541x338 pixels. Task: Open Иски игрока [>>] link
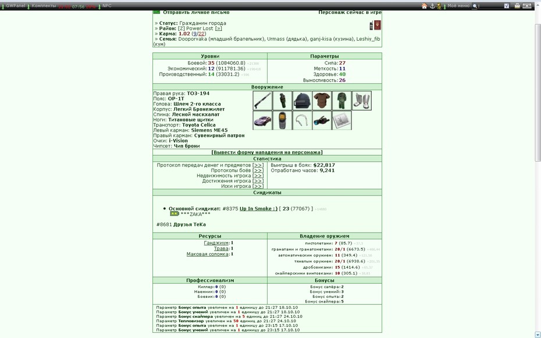coord(258,186)
